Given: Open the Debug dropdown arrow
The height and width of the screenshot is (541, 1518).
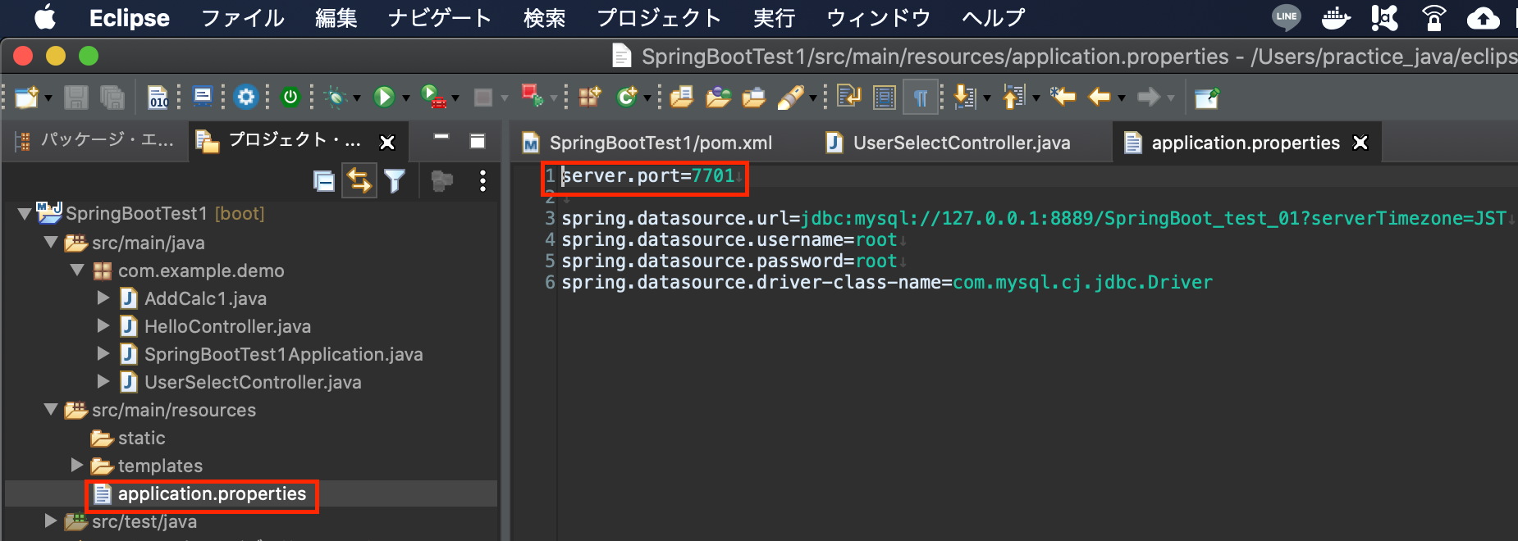Looking at the screenshot, I should click(x=357, y=98).
